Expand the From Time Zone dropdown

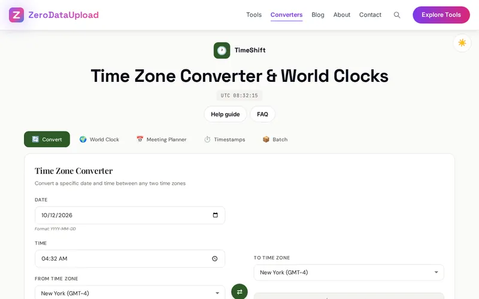(x=130, y=293)
